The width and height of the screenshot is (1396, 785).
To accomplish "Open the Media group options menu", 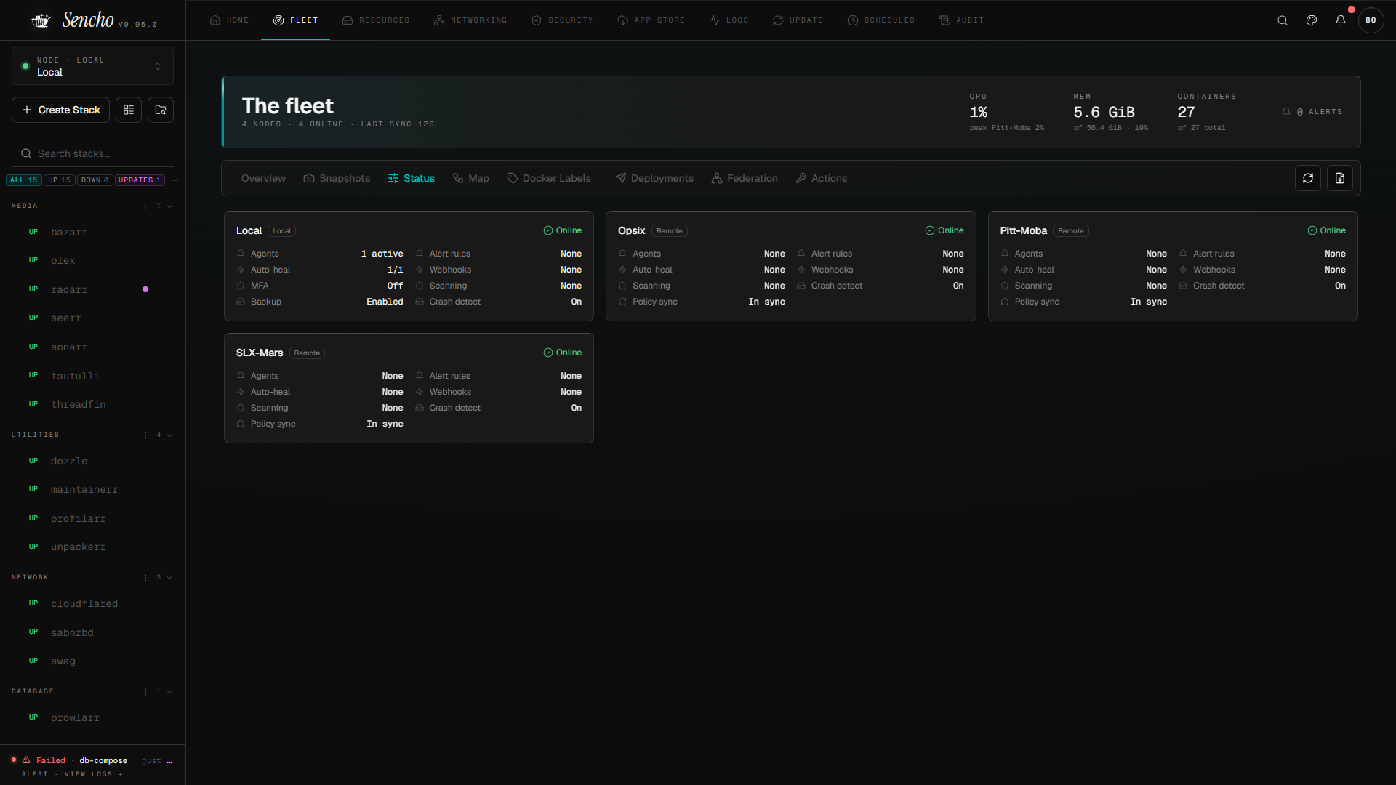I will [145, 206].
